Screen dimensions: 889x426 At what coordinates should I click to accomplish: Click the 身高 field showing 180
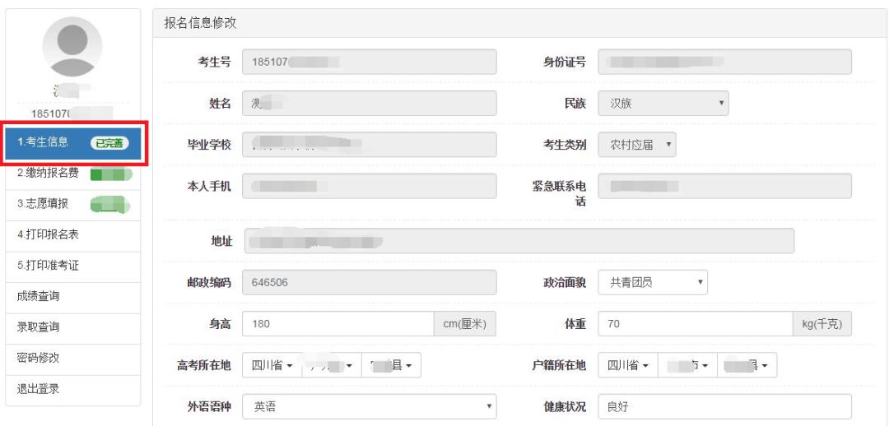click(338, 324)
